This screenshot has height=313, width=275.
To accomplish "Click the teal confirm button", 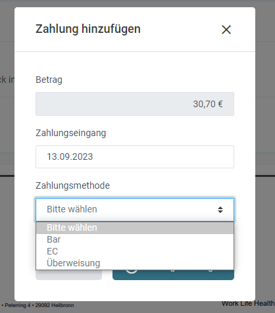I will point(173,275).
